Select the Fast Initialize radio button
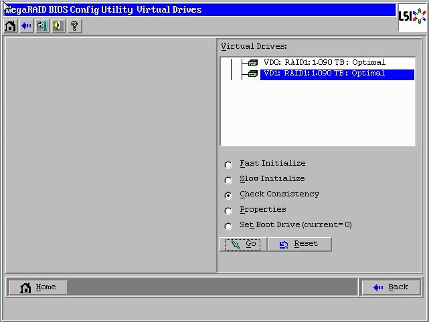This screenshot has width=429, height=322. point(229,164)
